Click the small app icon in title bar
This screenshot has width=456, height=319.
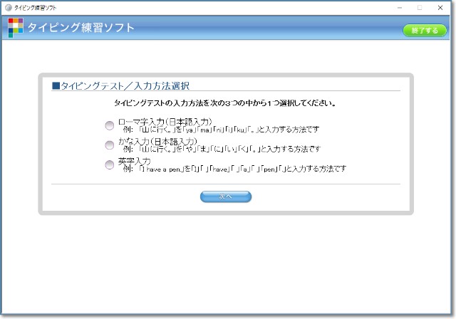(x=8, y=7)
